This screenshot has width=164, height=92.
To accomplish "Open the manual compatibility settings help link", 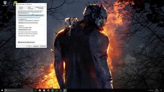I will pyautogui.click(x=29, y=17).
